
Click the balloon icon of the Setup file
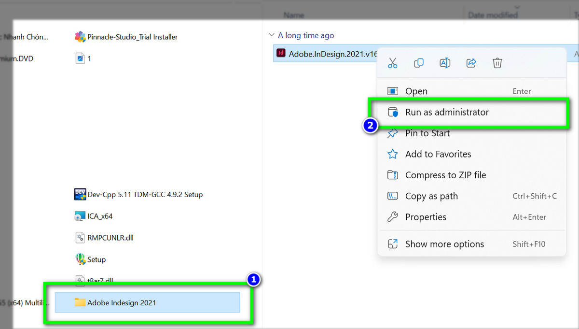click(x=80, y=259)
